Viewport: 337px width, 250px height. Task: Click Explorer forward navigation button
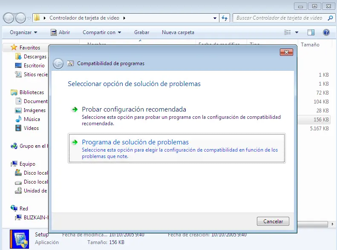tap(20, 18)
